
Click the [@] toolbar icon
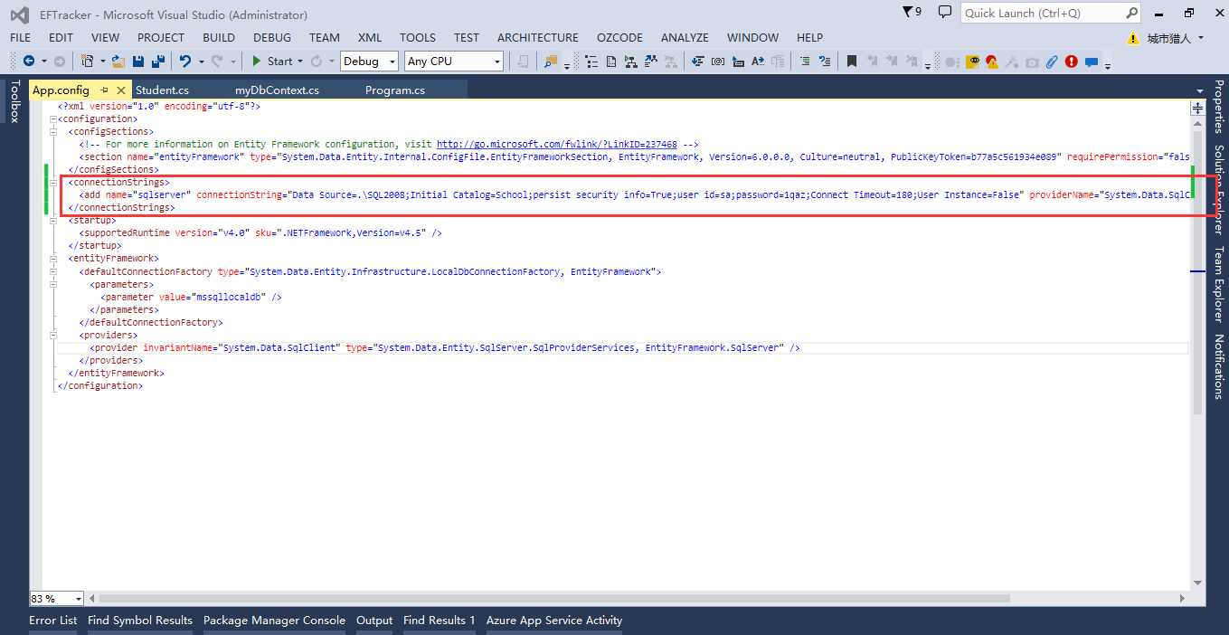click(717, 61)
